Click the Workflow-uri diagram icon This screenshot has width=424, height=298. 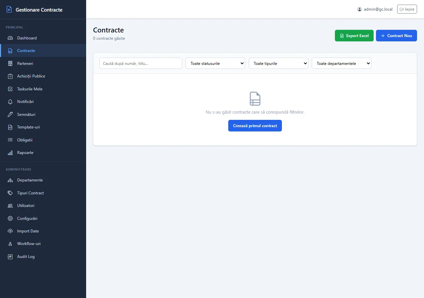click(x=10, y=244)
